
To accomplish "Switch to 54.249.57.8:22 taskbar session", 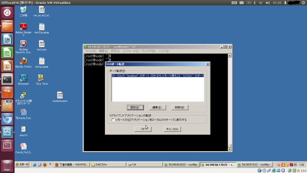I will pyautogui.click(x=254, y=165).
